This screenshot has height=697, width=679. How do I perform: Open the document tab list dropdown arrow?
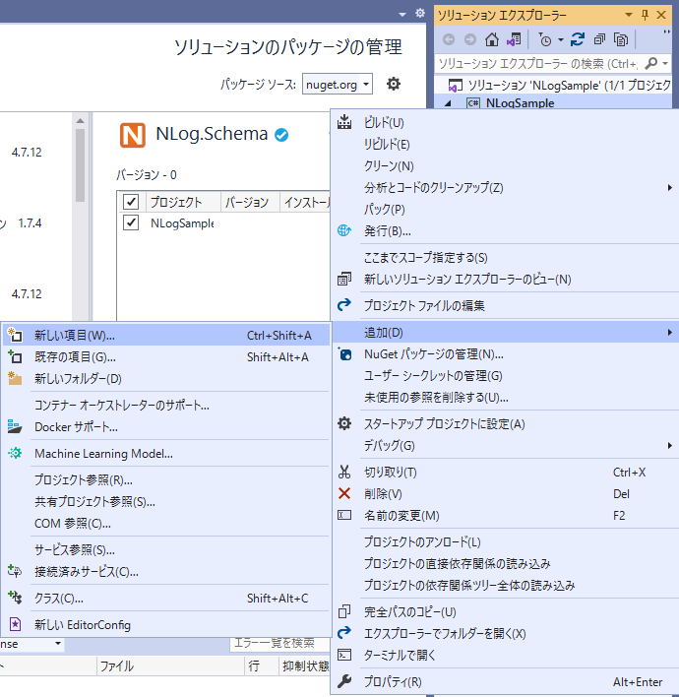(402, 14)
